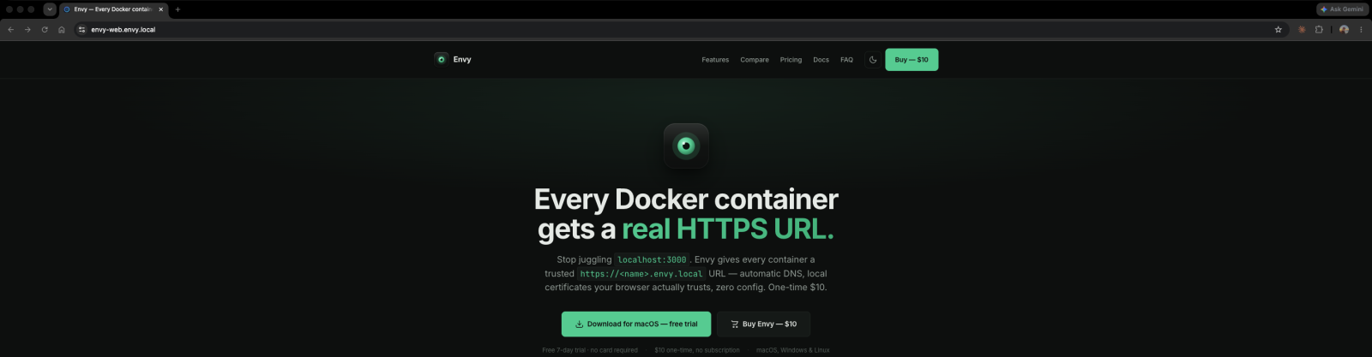Focus the address bar with envy-web.envy.local
Screen dimensions: 1372x357
point(677,29)
